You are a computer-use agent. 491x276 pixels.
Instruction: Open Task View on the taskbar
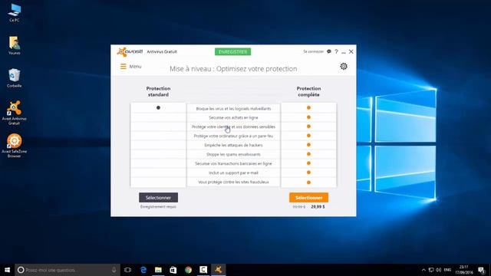click(x=127, y=270)
